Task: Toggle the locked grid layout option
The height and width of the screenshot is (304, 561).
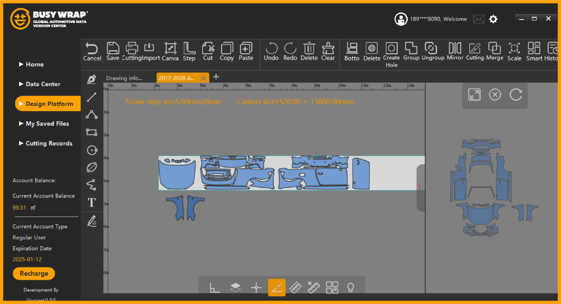Action: coord(332,287)
